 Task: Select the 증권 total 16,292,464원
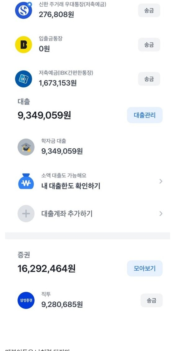[46, 268]
